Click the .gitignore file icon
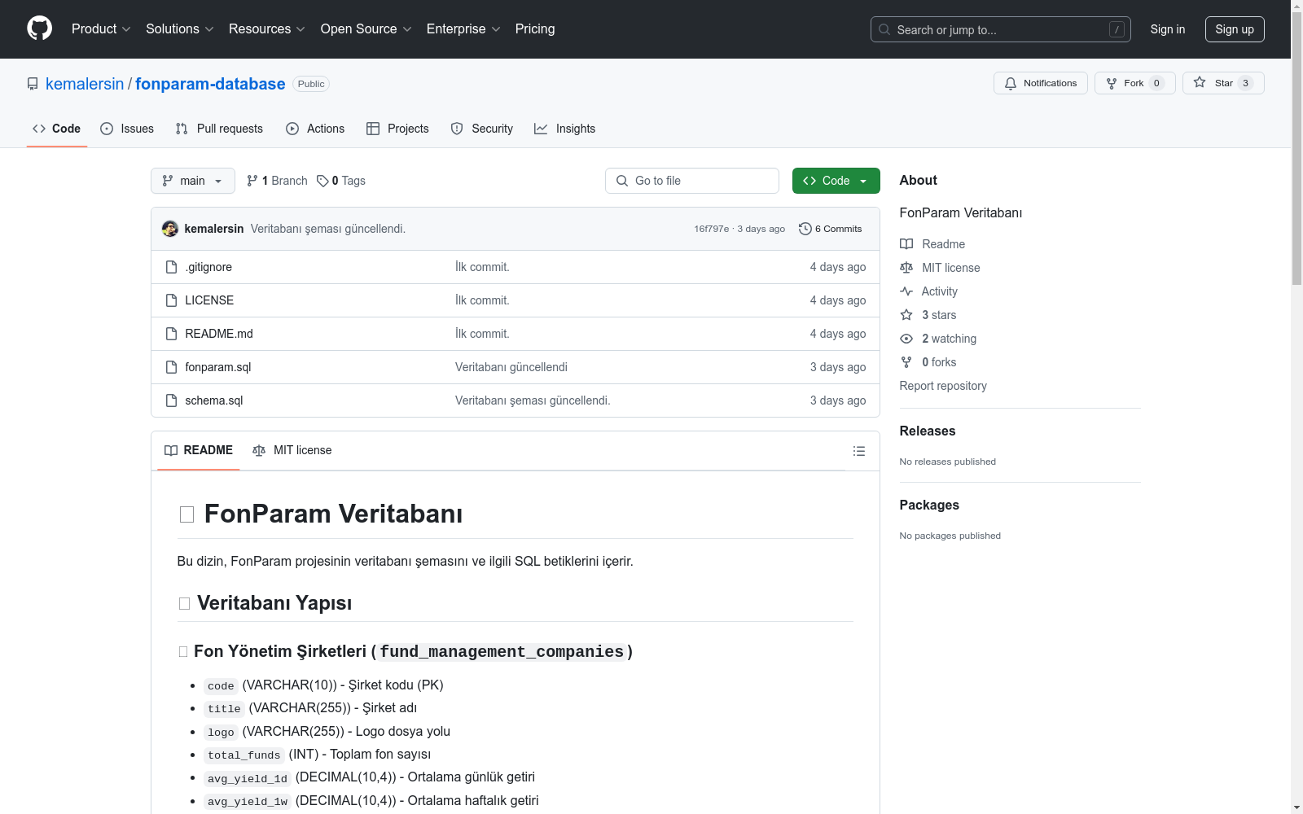Image resolution: width=1303 pixels, height=814 pixels. tap(171, 267)
